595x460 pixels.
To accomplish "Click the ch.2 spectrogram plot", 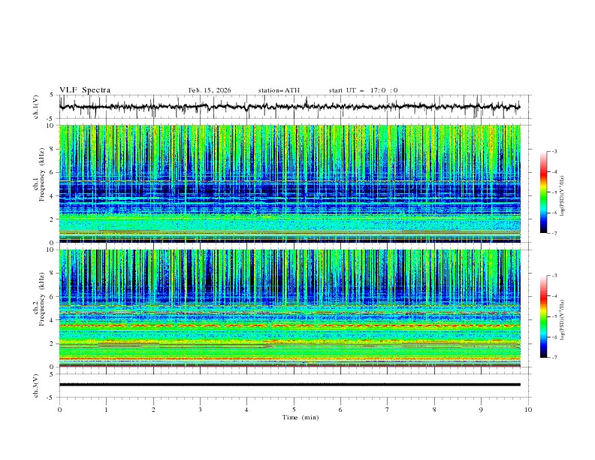I will pyautogui.click(x=290, y=308).
